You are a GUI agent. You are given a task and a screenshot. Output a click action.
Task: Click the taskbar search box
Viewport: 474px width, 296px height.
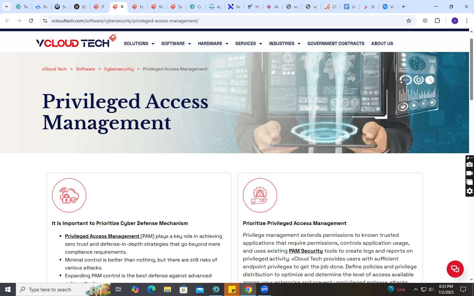coord(63,289)
